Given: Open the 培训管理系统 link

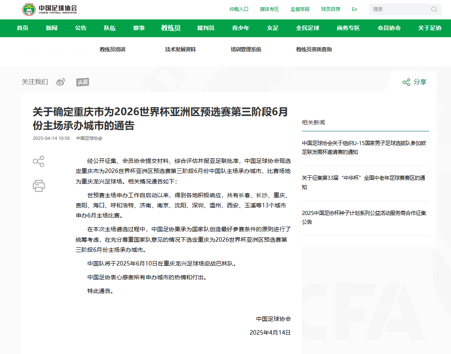Looking at the screenshot, I should coord(245,49).
